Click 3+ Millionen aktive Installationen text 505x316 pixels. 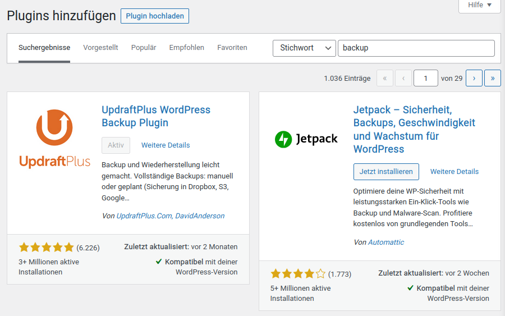[49, 267]
